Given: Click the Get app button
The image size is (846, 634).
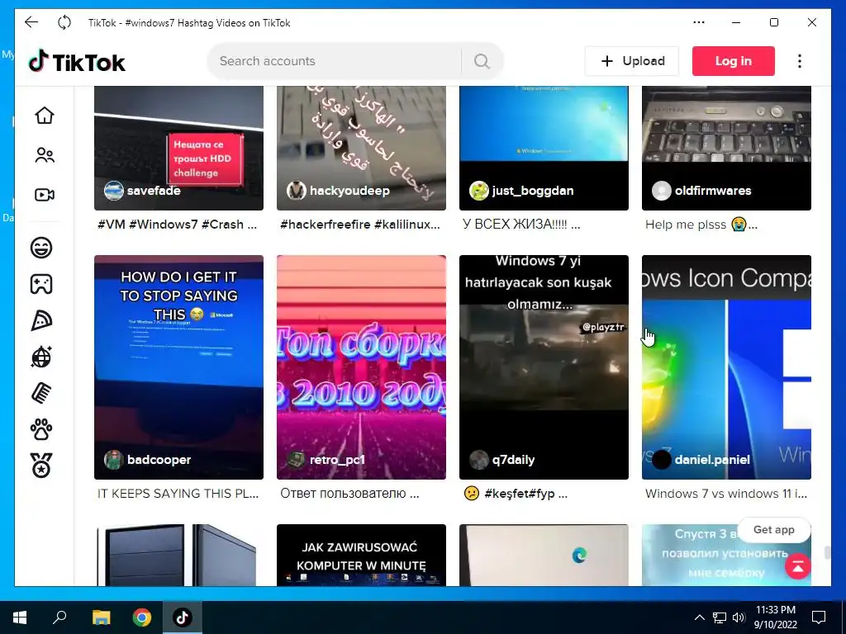Looking at the screenshot, I should 773,530.
